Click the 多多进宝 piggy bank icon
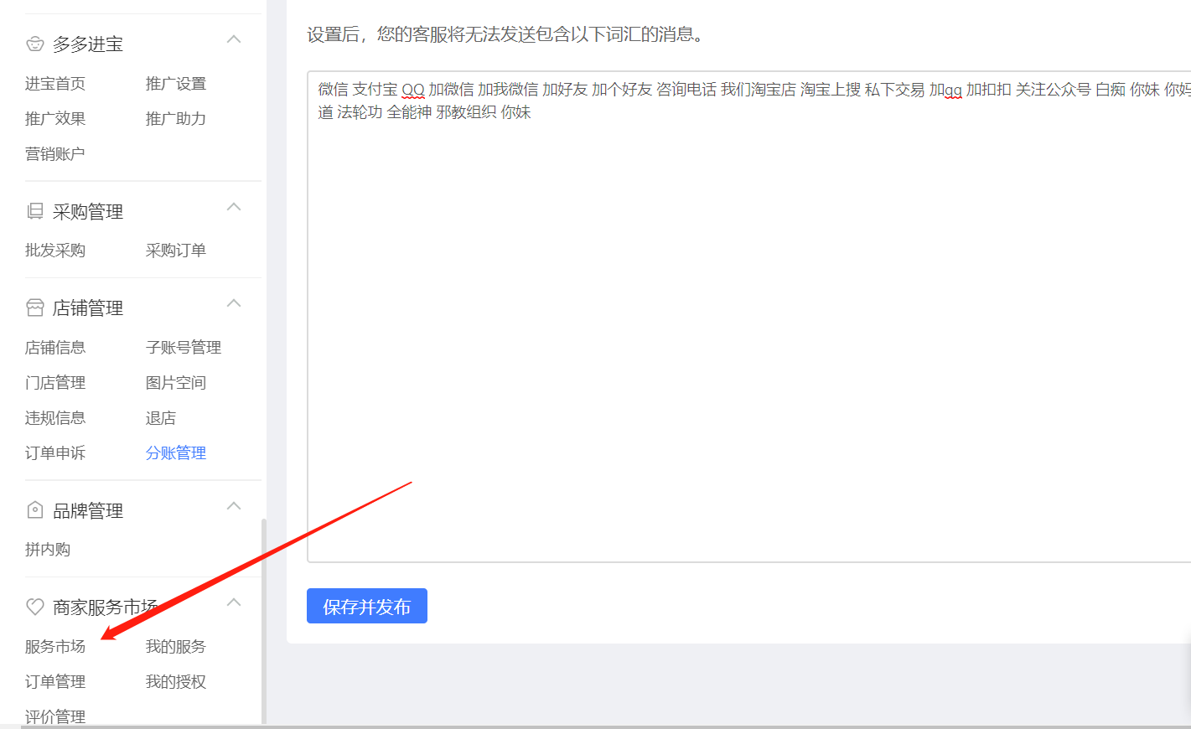The height and width of the screenshot is (729, 1191). [35, 44]
